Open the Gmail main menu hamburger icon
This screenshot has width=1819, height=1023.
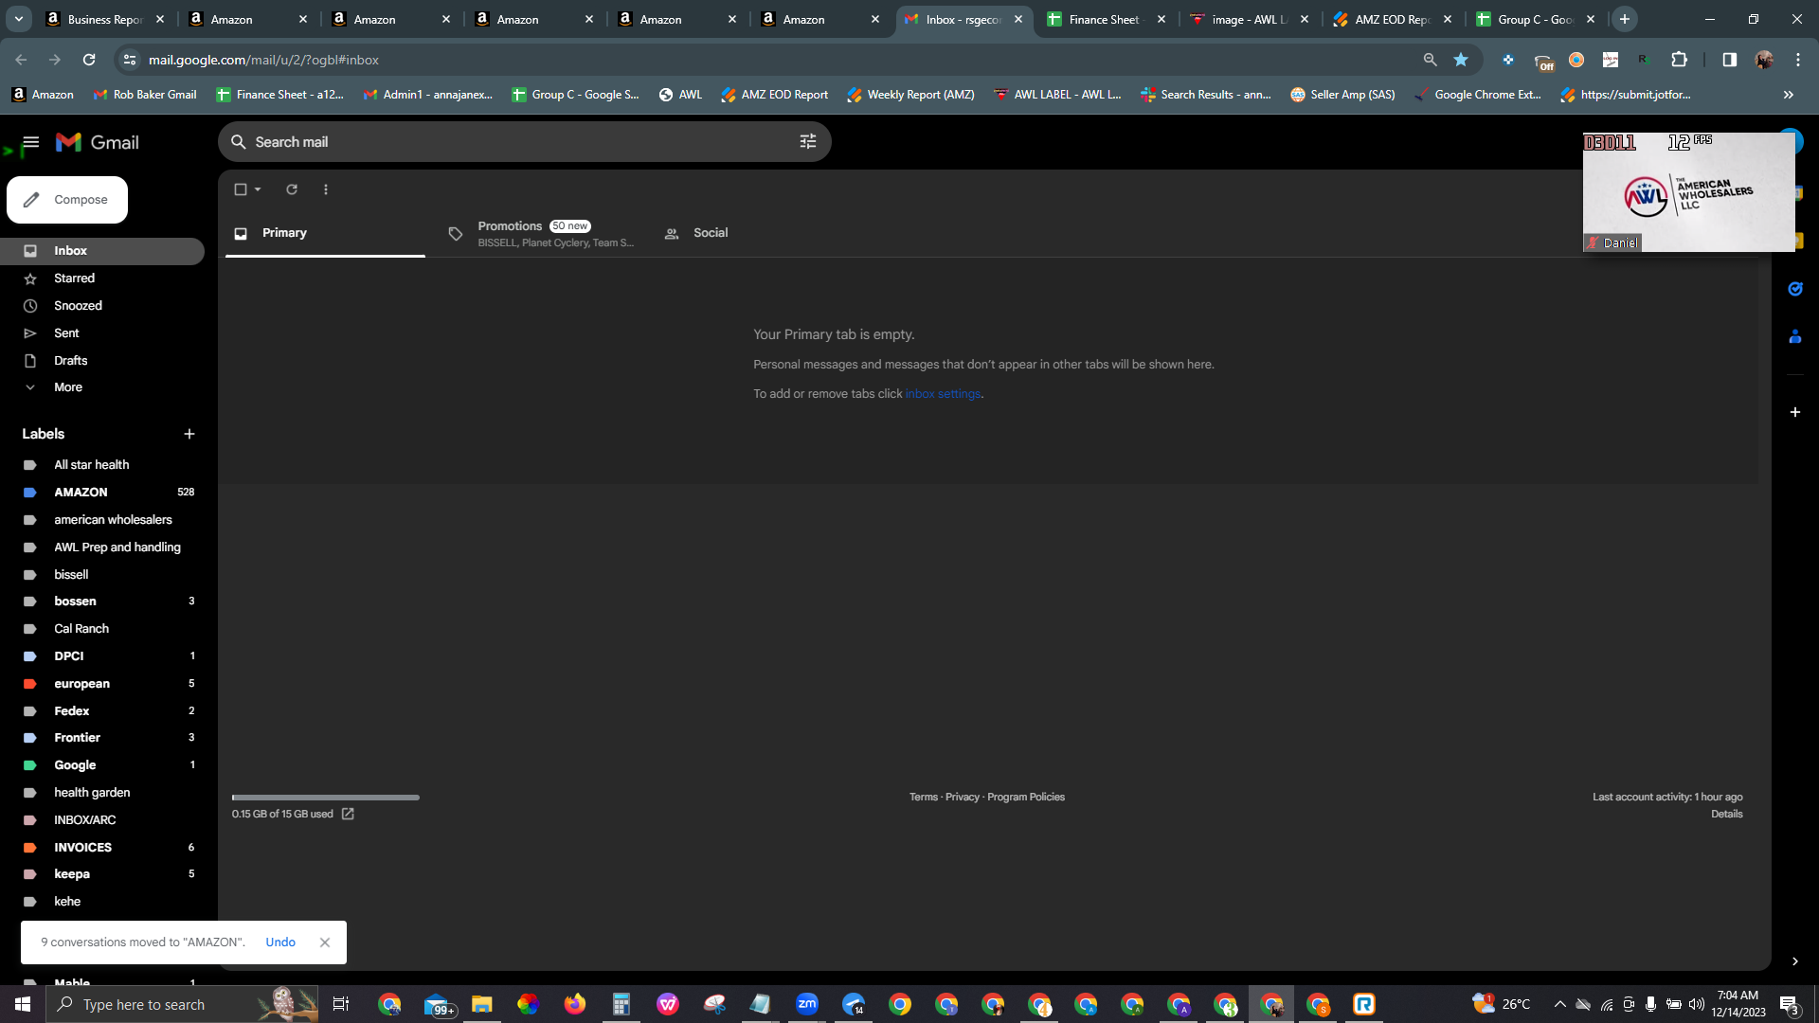[30, 142]
